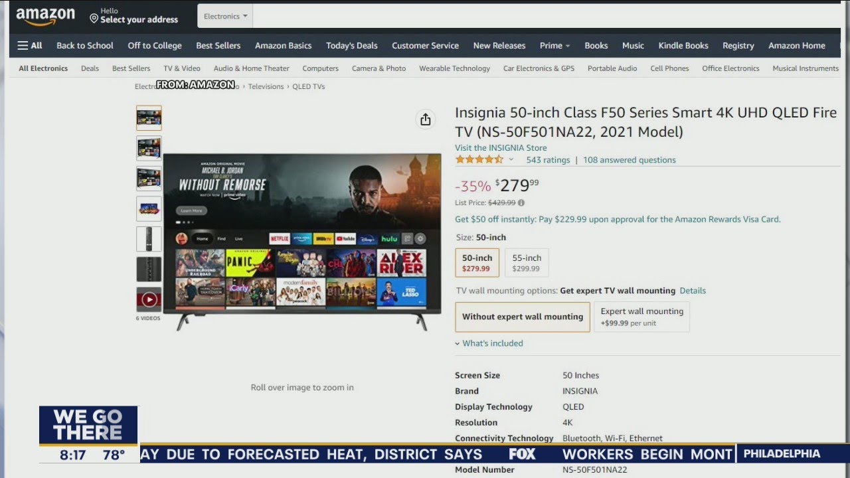Open Amazon Basics nav item
The width and height of the screenshot is (850, 478).
click(284, 46)
